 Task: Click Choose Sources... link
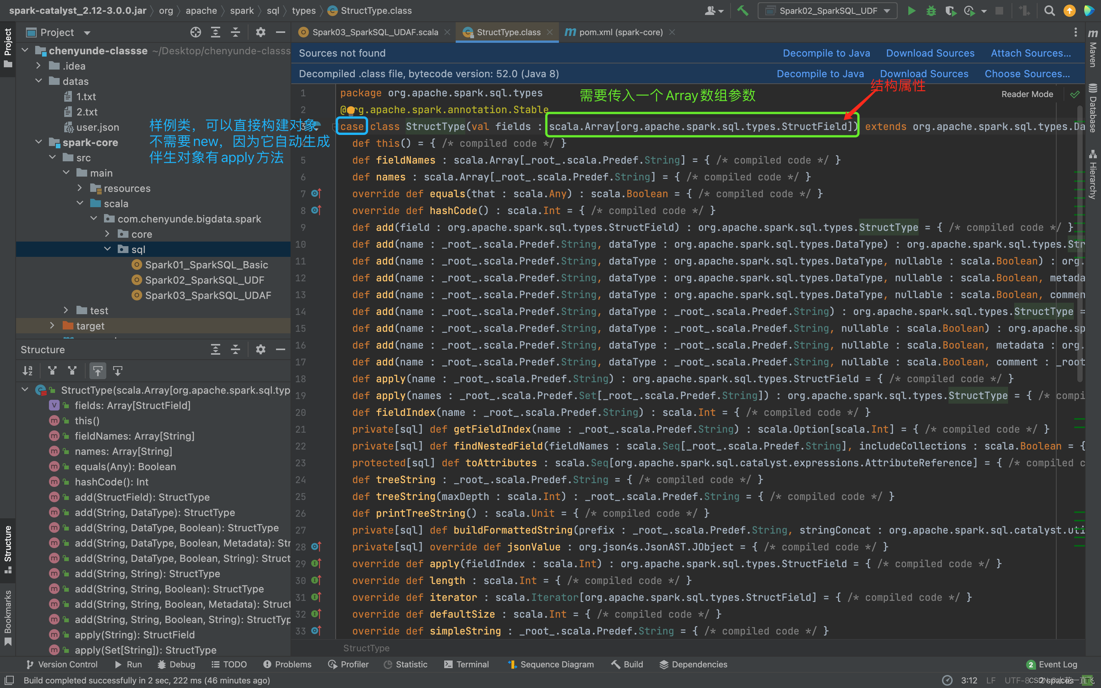(1027, 74)
